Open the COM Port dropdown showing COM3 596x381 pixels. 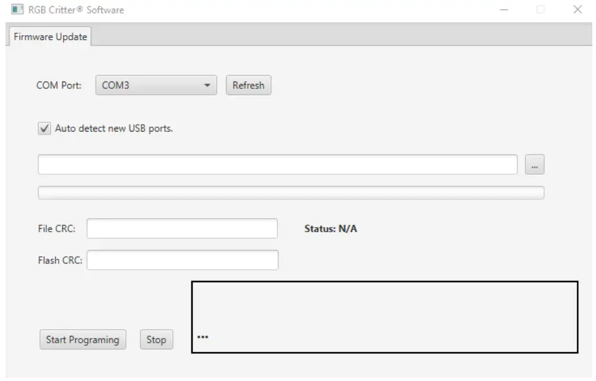click(156, 85)
